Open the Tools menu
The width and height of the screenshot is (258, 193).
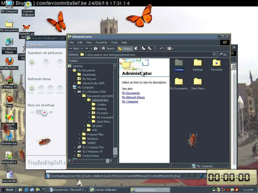(114, 42)
